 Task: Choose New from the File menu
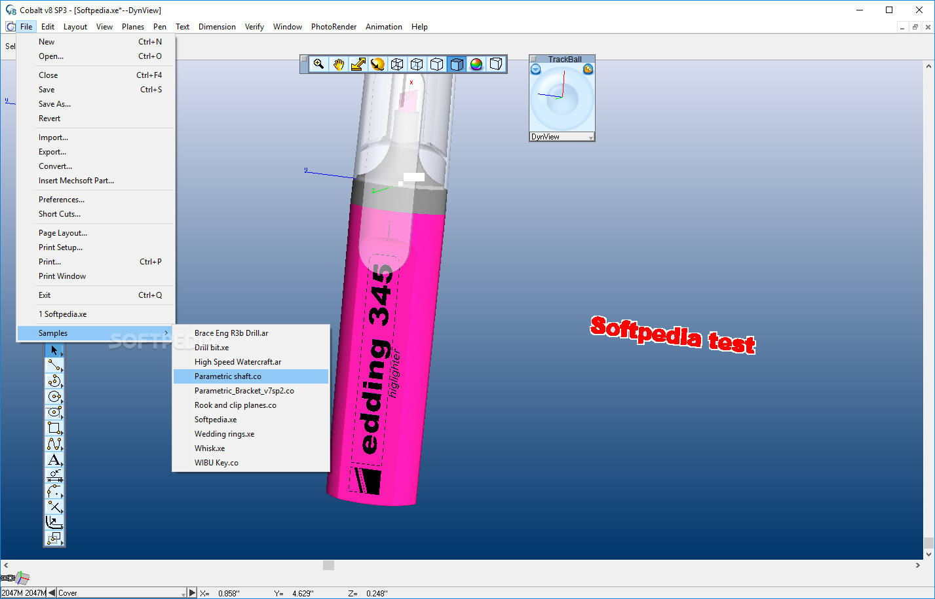tap(96, 42)
